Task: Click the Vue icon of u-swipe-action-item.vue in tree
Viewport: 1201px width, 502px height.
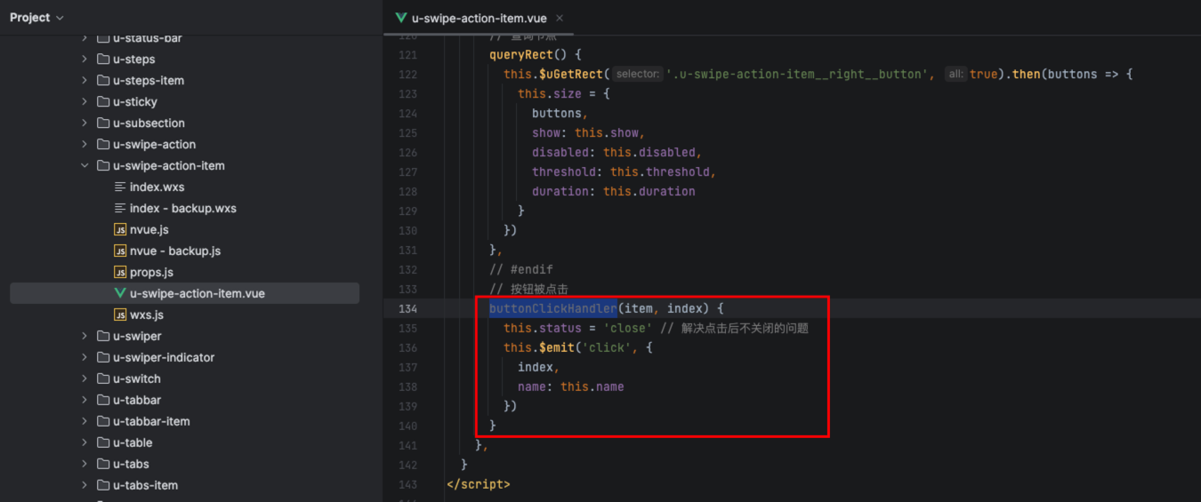Action: coord(120,293)
